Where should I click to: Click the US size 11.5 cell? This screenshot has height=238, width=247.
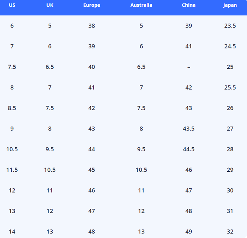[12, 170]
